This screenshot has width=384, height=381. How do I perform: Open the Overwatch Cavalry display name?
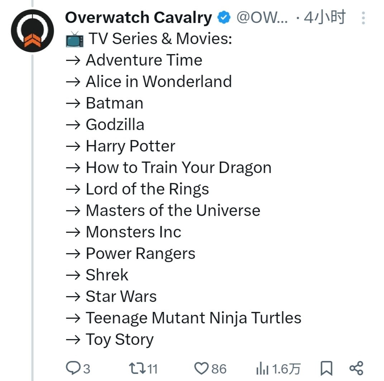(x=138, y=18)
